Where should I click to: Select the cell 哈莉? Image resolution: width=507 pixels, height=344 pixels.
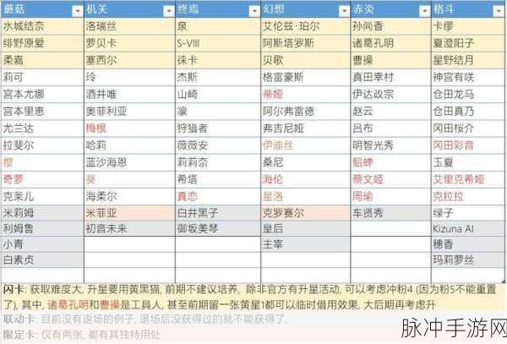point(129,145)
